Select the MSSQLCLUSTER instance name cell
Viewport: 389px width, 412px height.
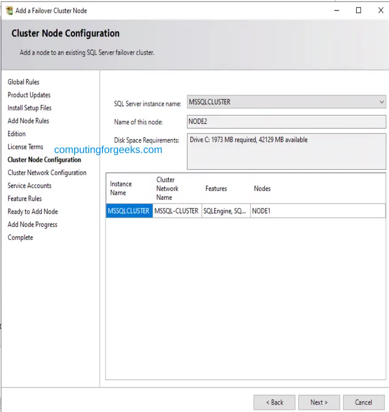[x=130, y=211]
